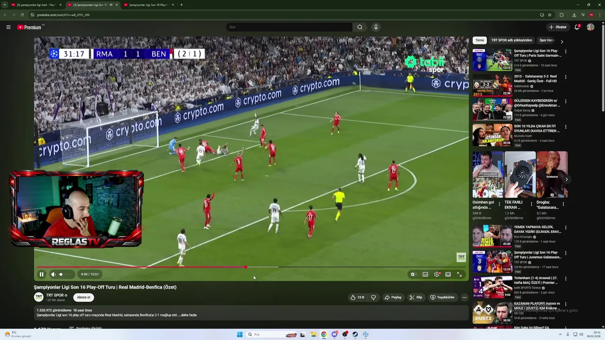Viewport: 605px width, 340px height.
Task: Open Chrome downloads icon
Action: pyautogui.click(x=574, y=15)
